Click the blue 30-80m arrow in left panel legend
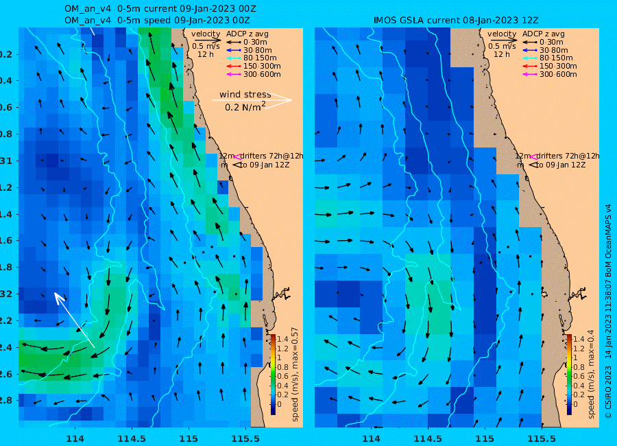The height and width of the screenshot is (446, 617). pyautogui.click(x=233, y=50)
